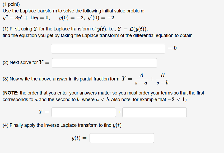The height and width of the screenshot is (153, 224).
Task: Click the bold 'NOTE:' text
Action: tap(11, 93)
